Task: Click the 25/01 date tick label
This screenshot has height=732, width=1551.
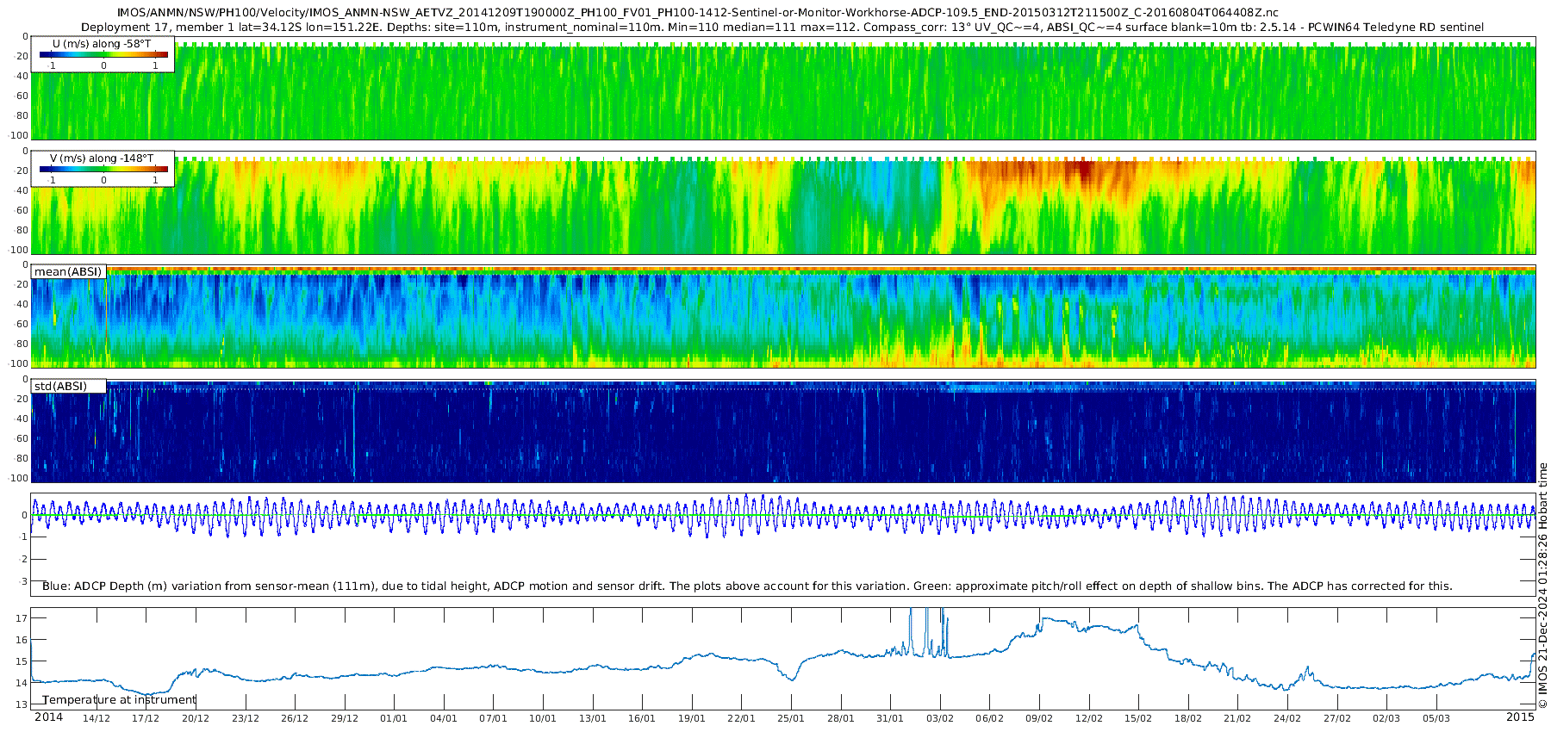Action: click(791, 718)
